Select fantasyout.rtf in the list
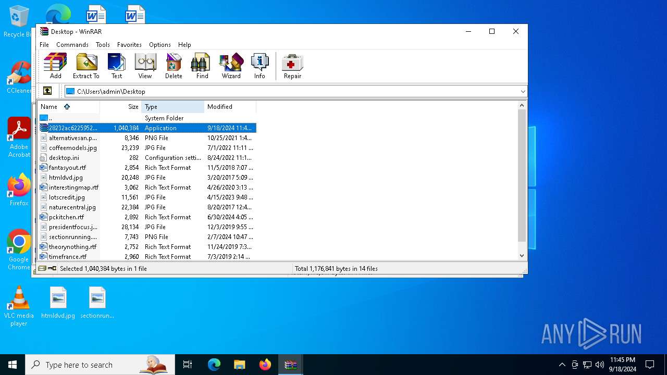The image size is (667, 375). (147, 168)
